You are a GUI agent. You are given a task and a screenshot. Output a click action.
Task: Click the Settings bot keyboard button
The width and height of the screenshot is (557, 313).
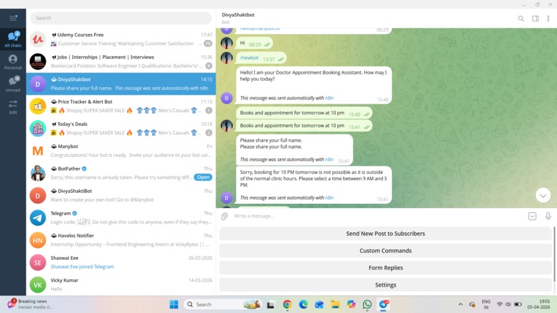pos(386,285)
